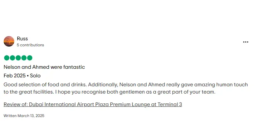Click the 'Feb 2025 • Solo' trip details
Image resolution: width=256 pixels, height=121 pixels.
click(x=22, y=76)
